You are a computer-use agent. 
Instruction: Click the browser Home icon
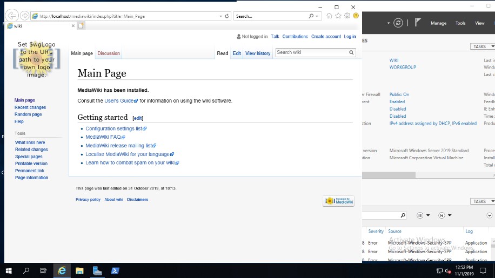[x=329, y=16]
